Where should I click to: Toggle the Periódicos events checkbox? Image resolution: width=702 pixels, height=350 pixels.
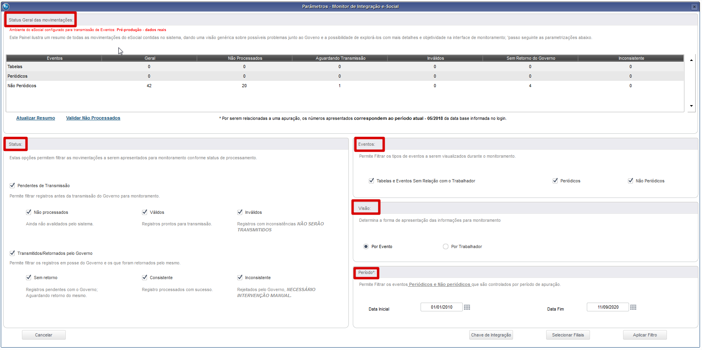click(555, 181)
